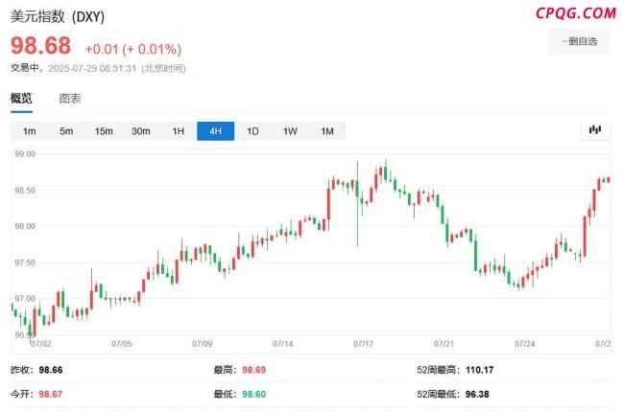This screenshot has height=411, width=624.
Task: Click the 97.50 price axis label
Action: 25,263
